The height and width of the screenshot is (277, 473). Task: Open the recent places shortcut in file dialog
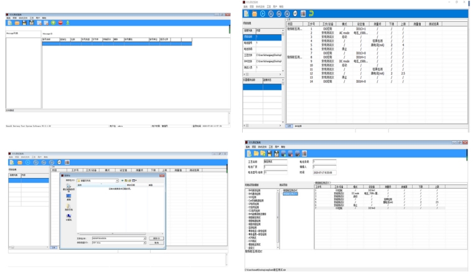(x=69, y=188)
